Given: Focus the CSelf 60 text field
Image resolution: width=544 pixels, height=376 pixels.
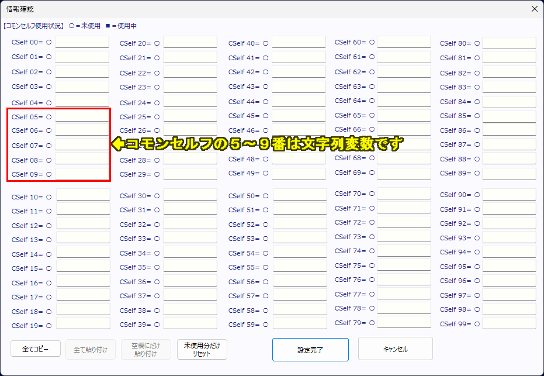Looking at the screenshot, I should [404, 42].
